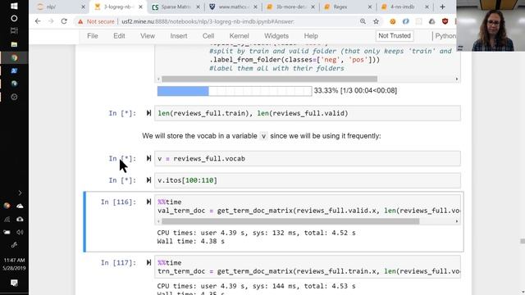Open the Windows Start menu

pyautogui.click(x=14, y=6)
